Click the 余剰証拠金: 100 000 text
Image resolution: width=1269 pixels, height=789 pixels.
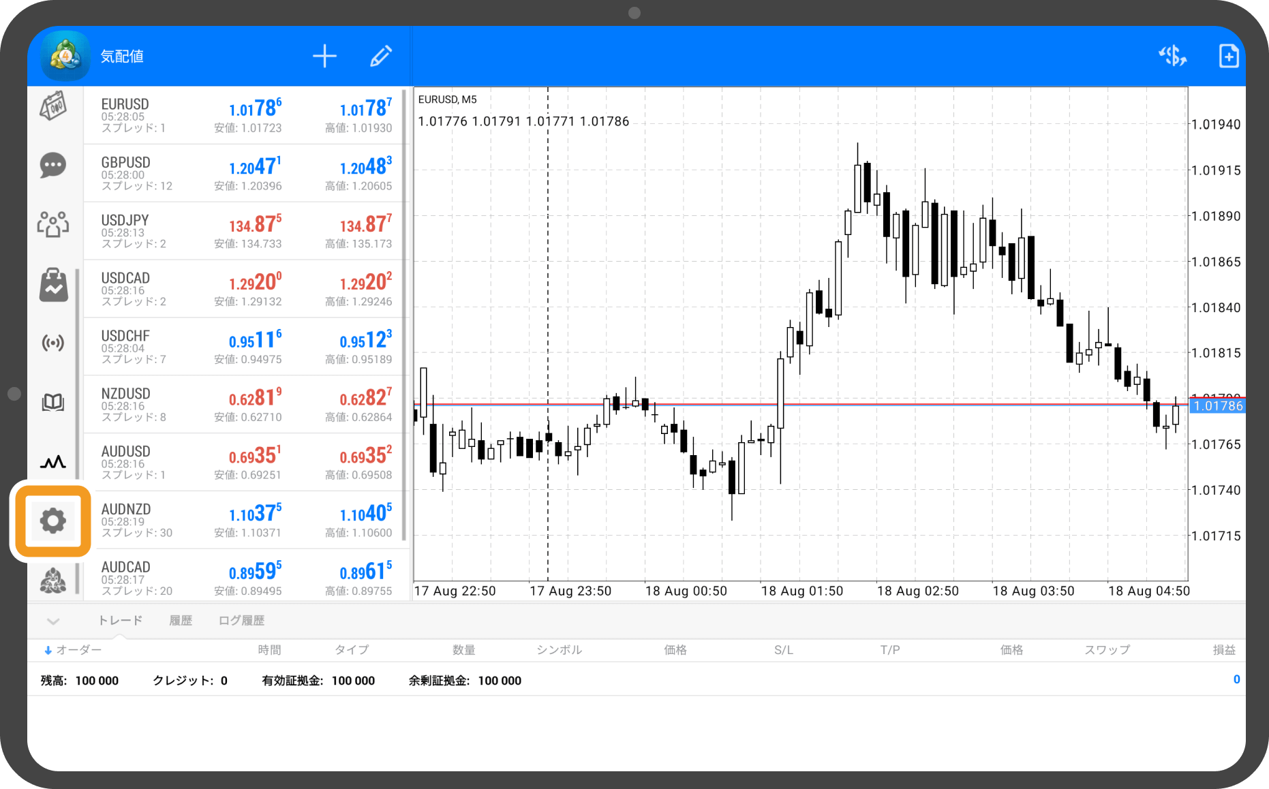pos(465,681)
